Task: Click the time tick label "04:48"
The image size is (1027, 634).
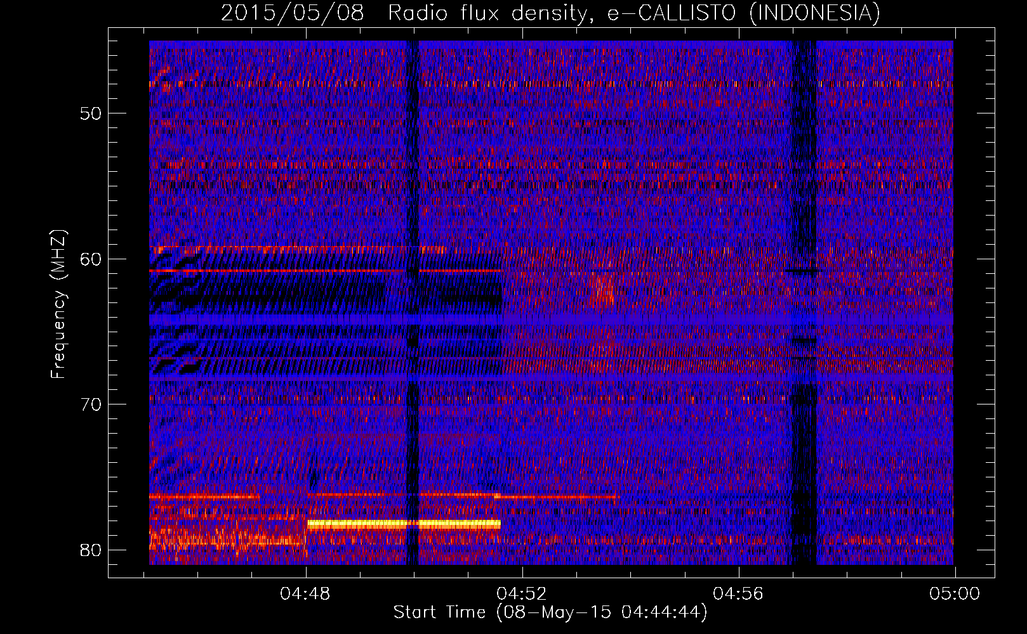Action: [305, 593]
